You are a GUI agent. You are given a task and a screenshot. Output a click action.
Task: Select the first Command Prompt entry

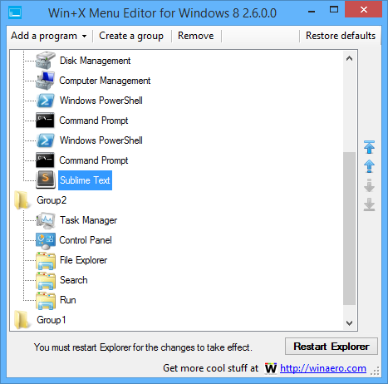pos(94,121)
